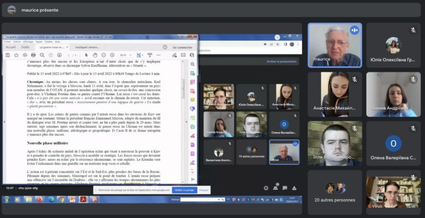Image resolution: width=425 pixels, height=218 pixels.
Task: Click the Acrobat page number field
Action: [68, 55]
